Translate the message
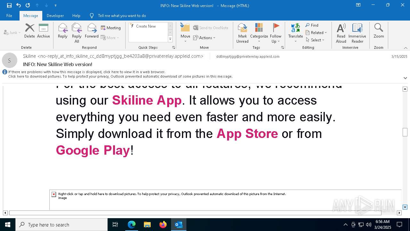The height and width of the screenshot is (231, 410). 295,33
